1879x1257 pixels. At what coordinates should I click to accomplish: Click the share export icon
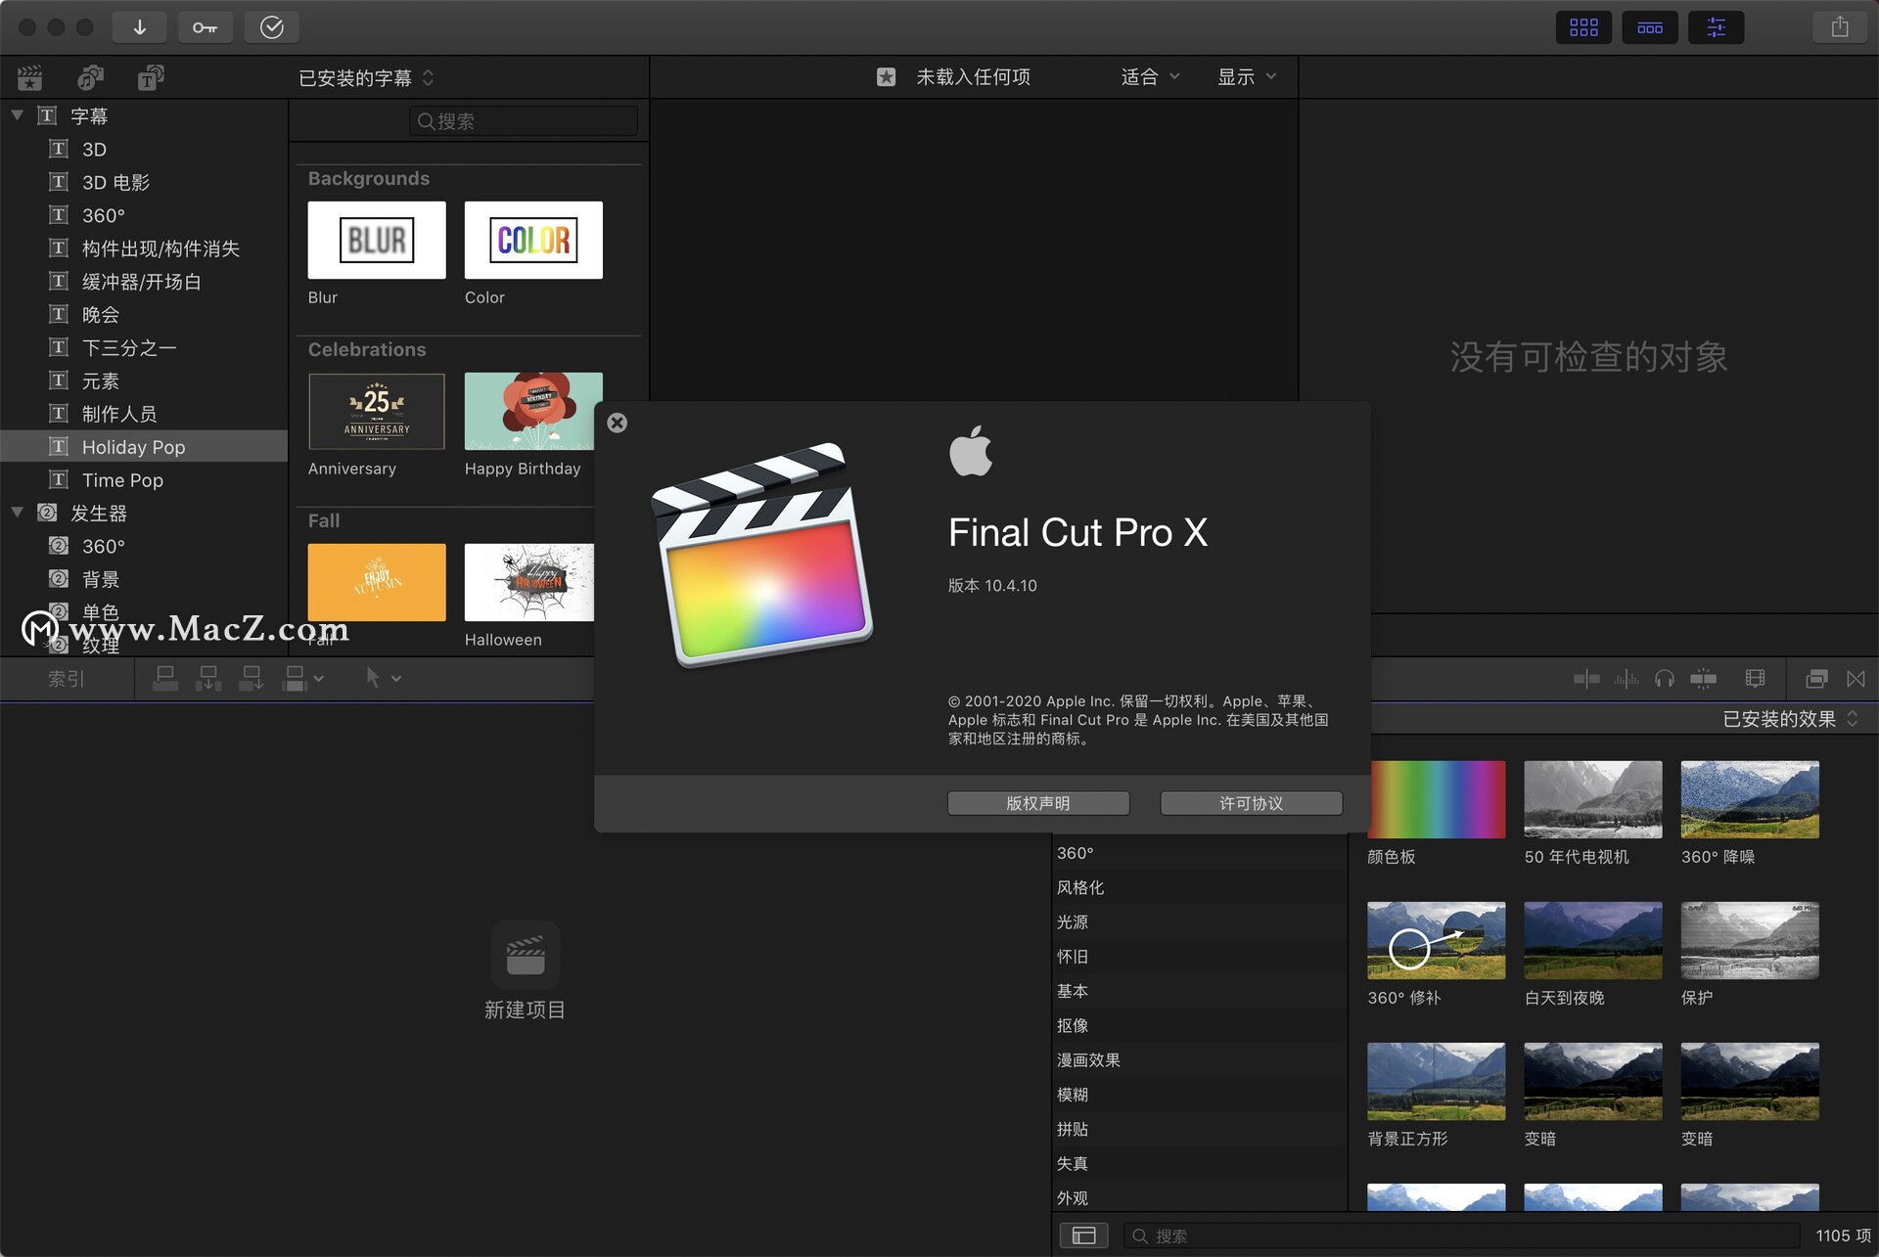(x=1840, y=27)
